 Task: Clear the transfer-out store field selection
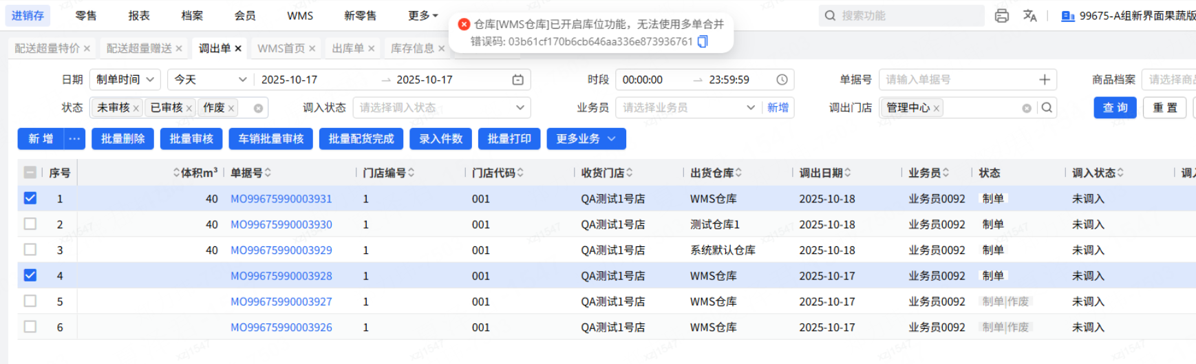point(1027,108)
